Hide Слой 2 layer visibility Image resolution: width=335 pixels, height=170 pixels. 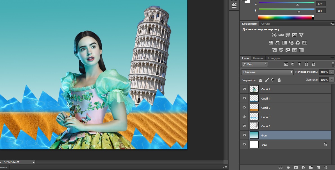coord(244,107)
